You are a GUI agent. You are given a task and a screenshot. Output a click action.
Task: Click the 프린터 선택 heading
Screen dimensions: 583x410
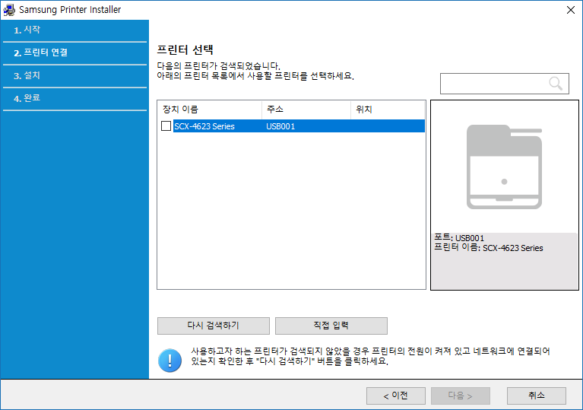[185, 49]
